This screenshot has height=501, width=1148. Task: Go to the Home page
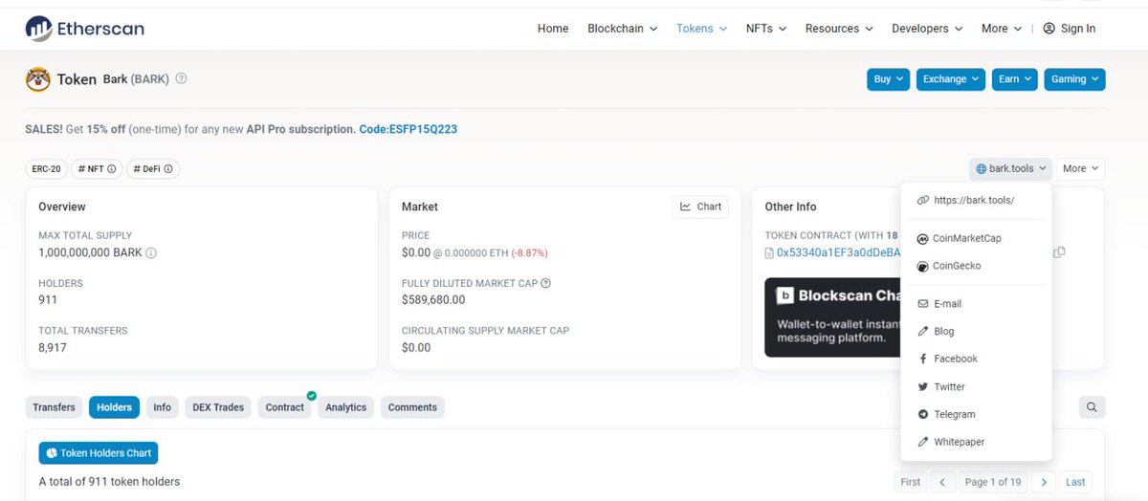[x=553, y=29]
